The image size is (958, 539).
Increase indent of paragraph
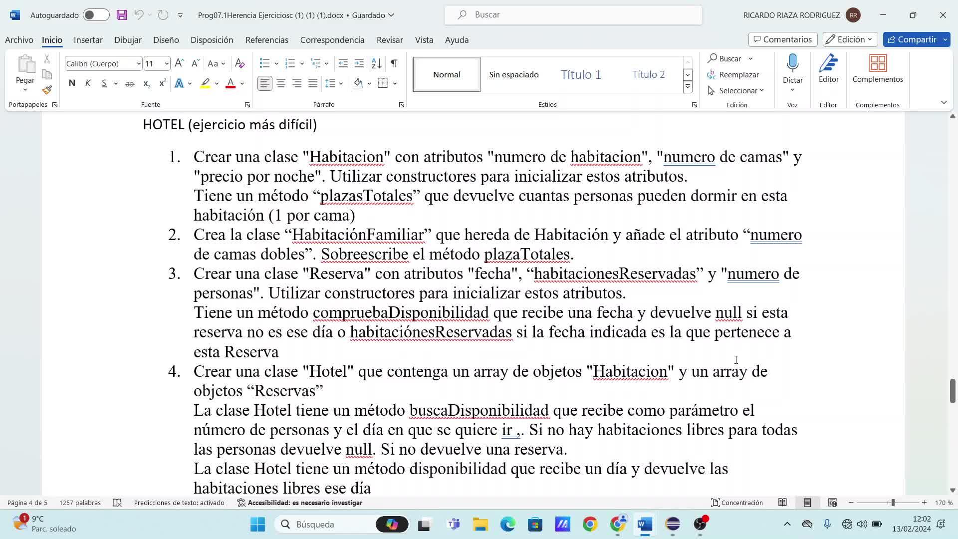pos(359,63)
